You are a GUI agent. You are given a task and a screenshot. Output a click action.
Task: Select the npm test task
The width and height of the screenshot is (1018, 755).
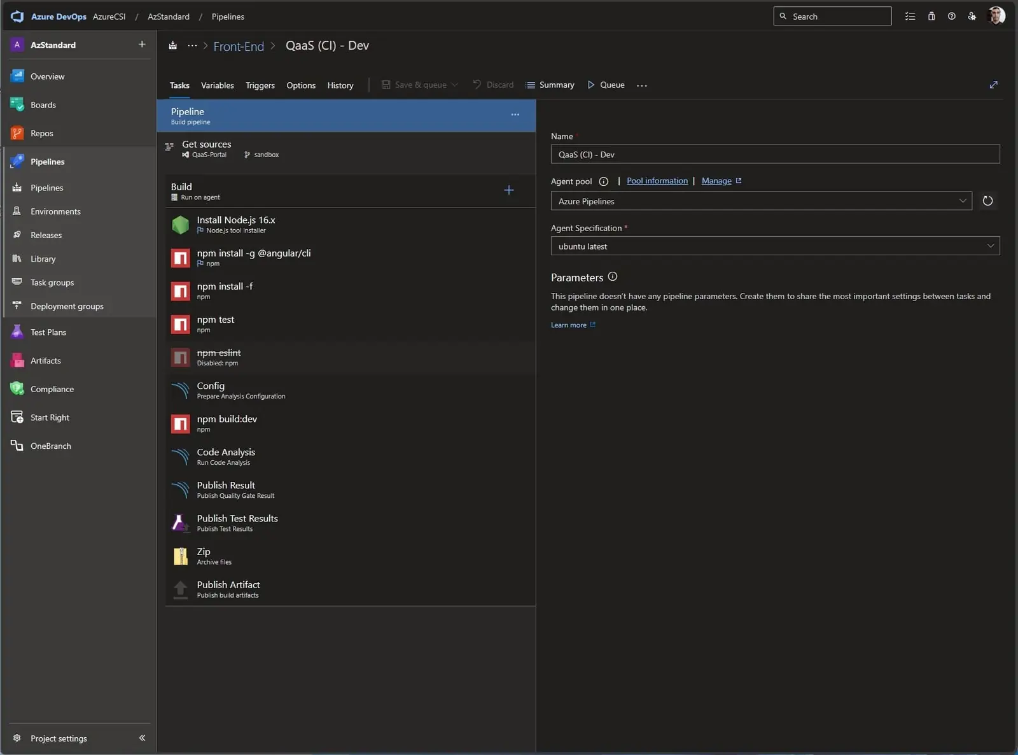pos(350,324)
